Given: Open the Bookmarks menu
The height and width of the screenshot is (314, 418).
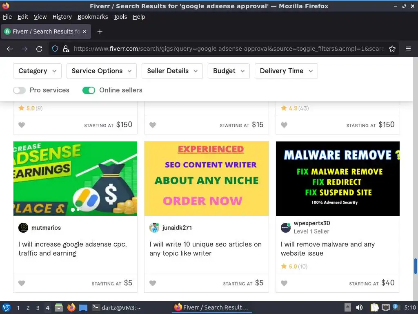Looking at the screenshot, I should [93, 17].
